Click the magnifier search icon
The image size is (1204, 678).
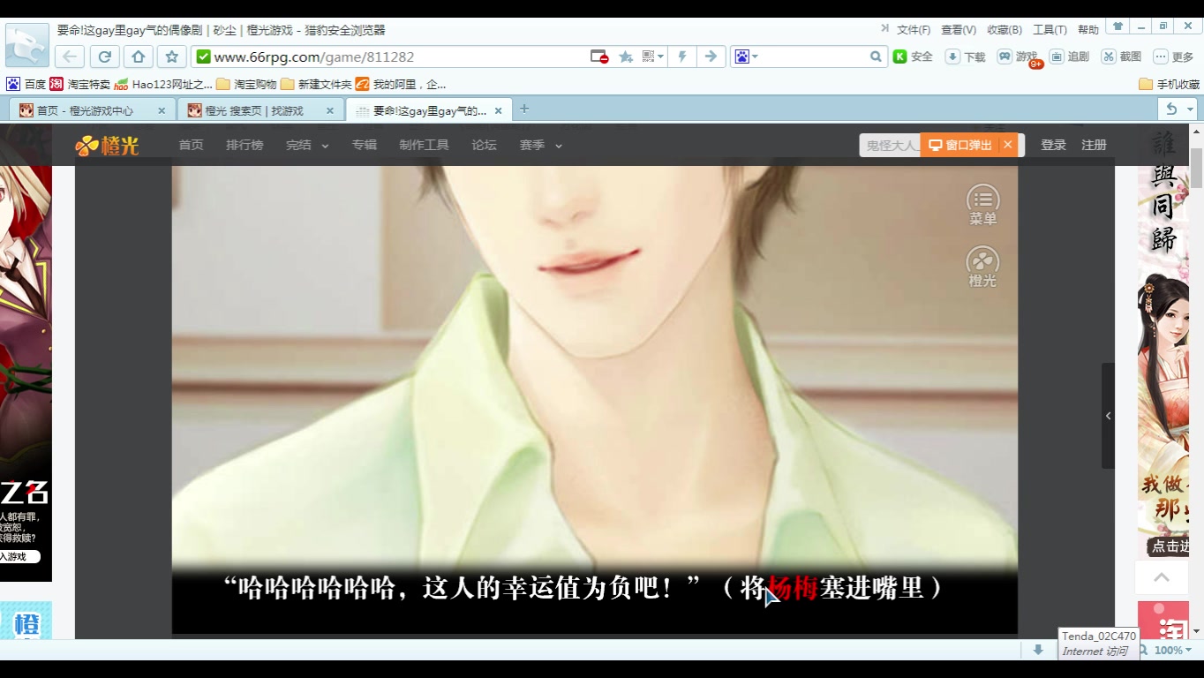pyautogui.click(x=876, y=56)
